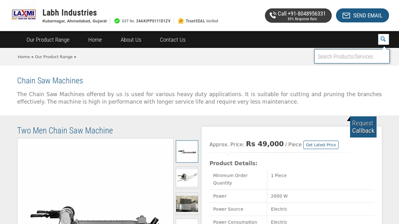Viewport: 399px width, 224px height.
Task: Focus the Search Products/Services field
Action: (352, 56)
